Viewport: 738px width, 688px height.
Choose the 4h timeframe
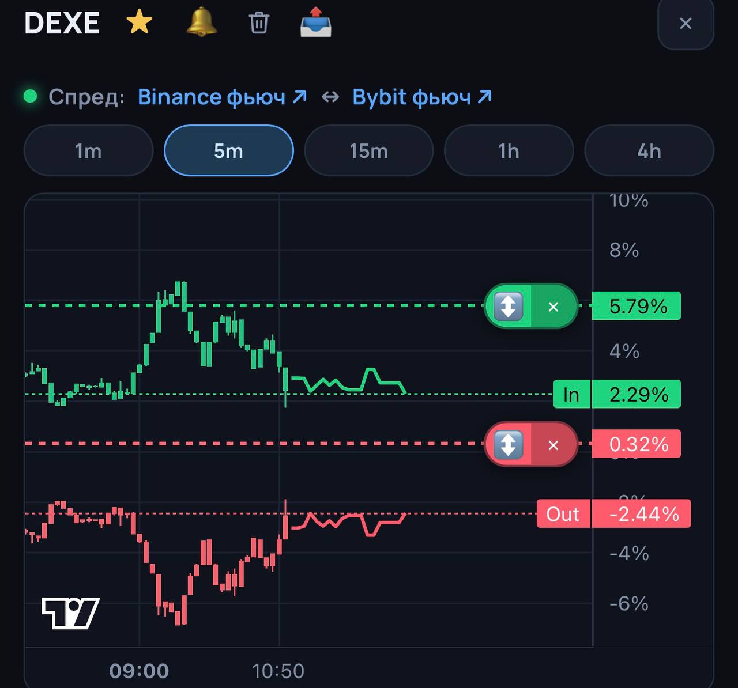click(x=649, y=151)
